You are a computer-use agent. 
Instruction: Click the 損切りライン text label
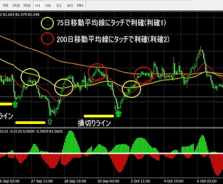click(94, 123)
